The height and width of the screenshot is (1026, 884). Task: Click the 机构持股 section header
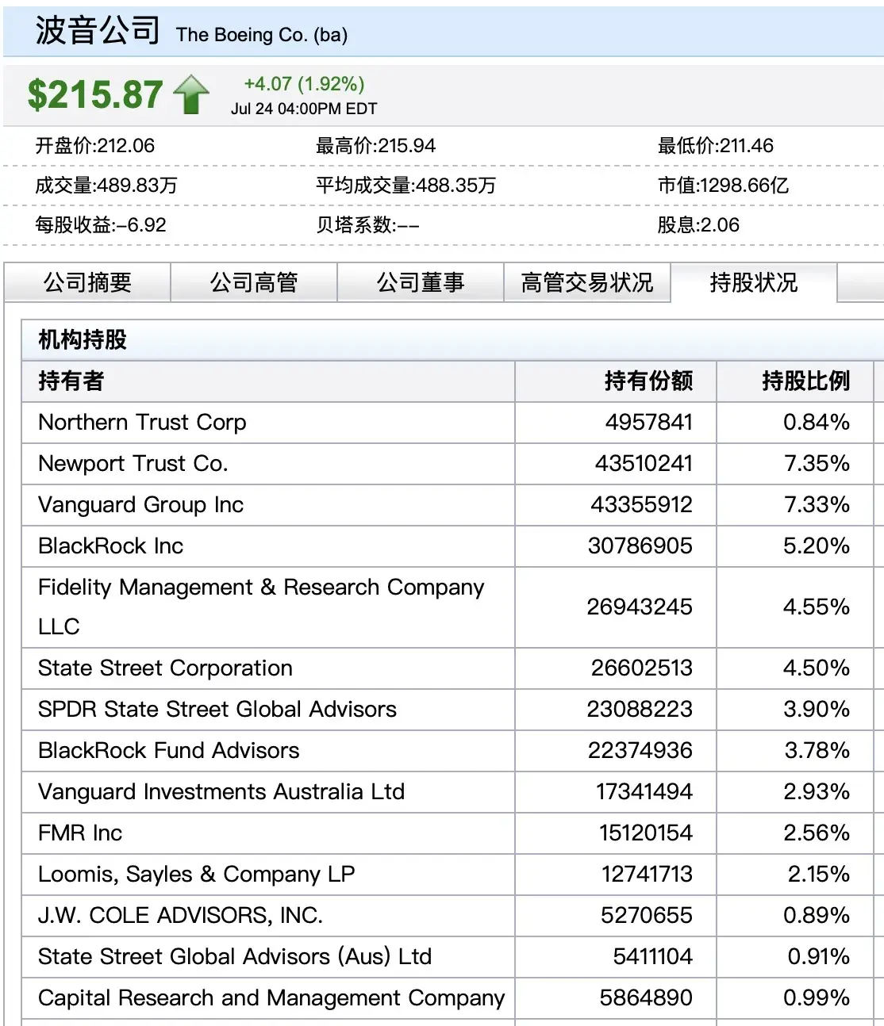(x=83, y=340)
